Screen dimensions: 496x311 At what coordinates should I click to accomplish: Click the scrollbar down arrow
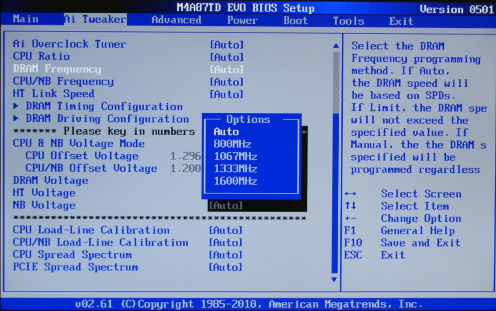pyautogui.click(x=334, y=279)
